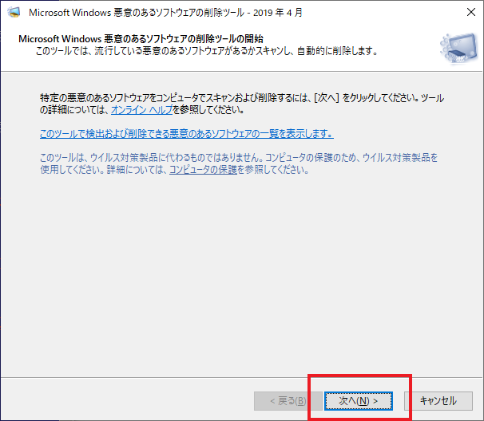This screenshot has height=421, width=484.
Task: Click the disabled < 戻る(B) button
Action: point(288,401)
